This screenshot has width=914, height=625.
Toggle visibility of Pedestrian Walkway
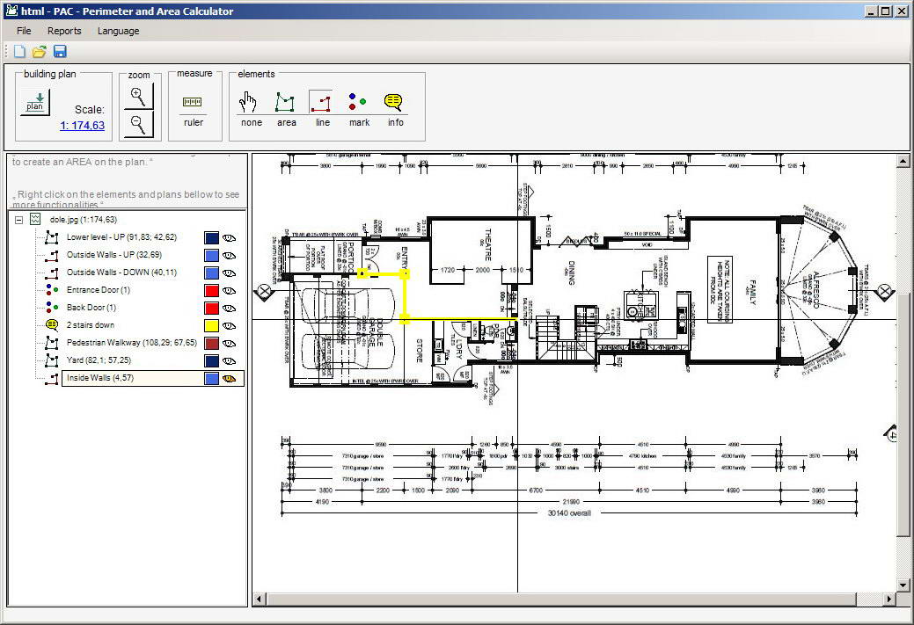click(229, 343)
